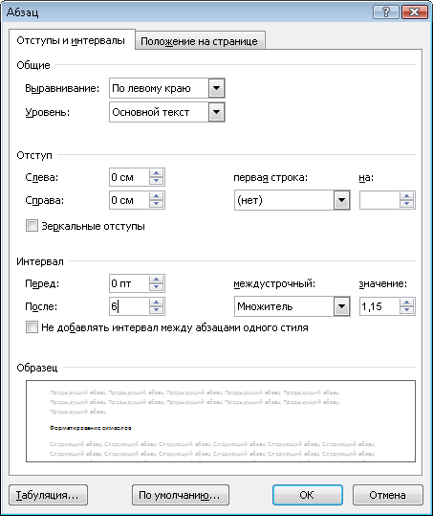This screenshot has width=433, height=516.
Task: Increase the значение multiplier value
Action: 407,303
